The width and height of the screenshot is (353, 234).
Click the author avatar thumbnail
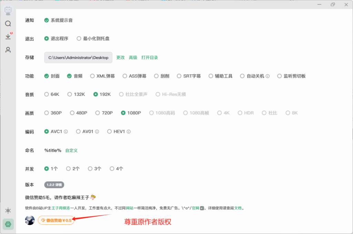point(30,221)
